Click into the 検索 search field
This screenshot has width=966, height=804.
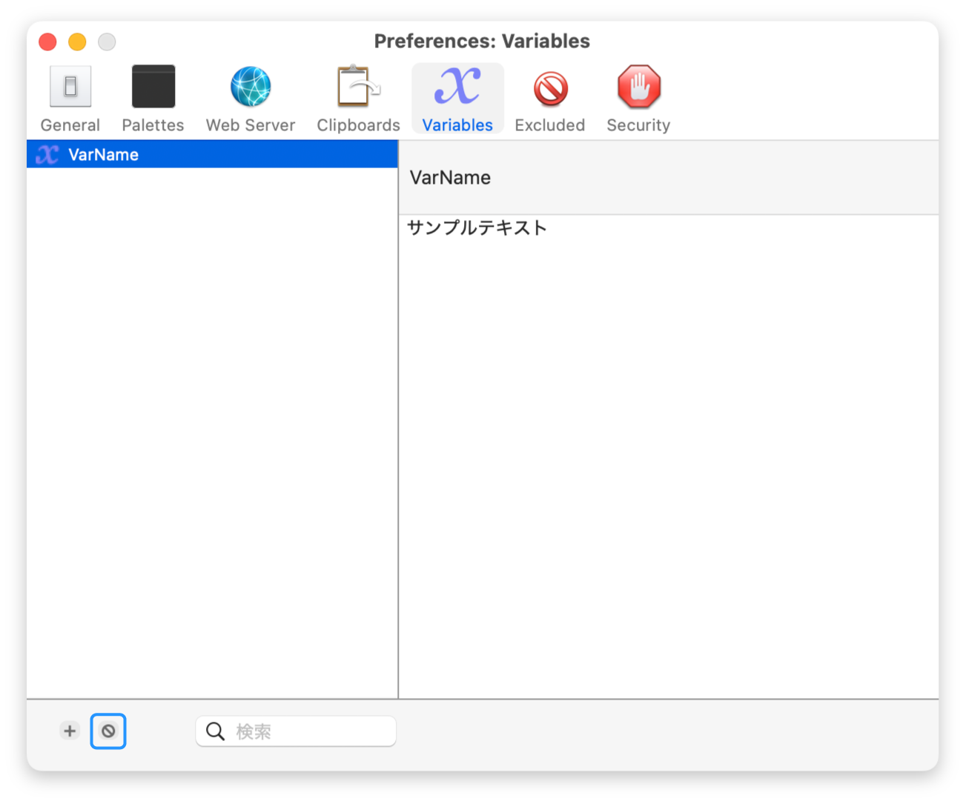(311, 731)
